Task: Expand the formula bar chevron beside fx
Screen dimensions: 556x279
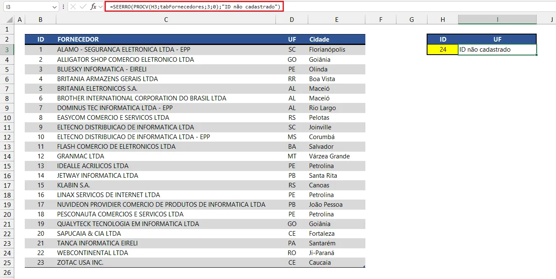Action: click(100, 7)
